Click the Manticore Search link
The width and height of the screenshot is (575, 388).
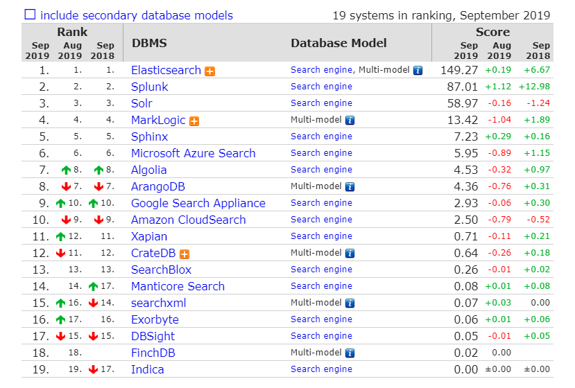point(178,286)
